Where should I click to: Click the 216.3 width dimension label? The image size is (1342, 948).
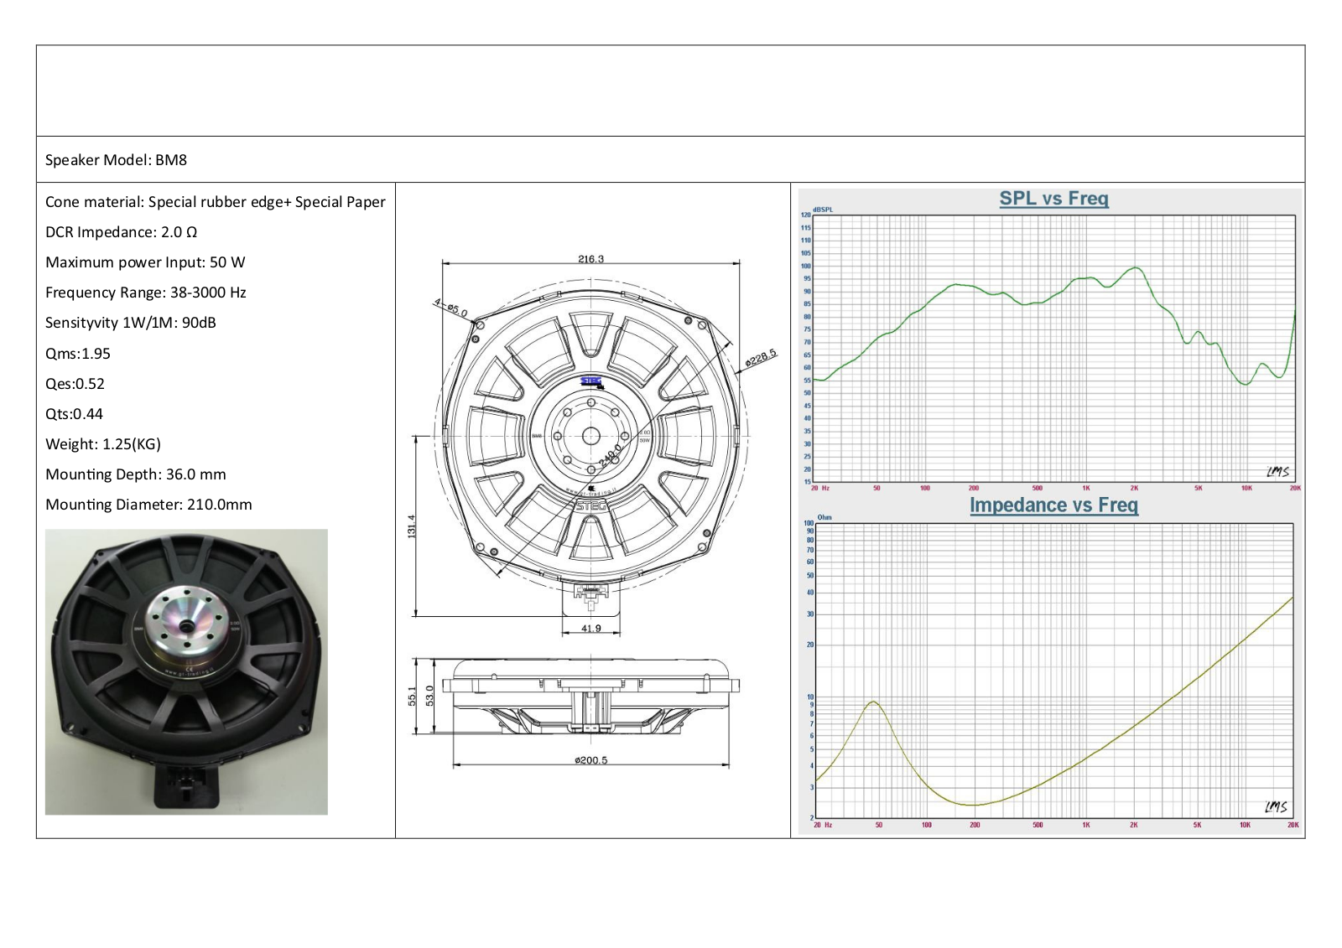pos(590,259)
